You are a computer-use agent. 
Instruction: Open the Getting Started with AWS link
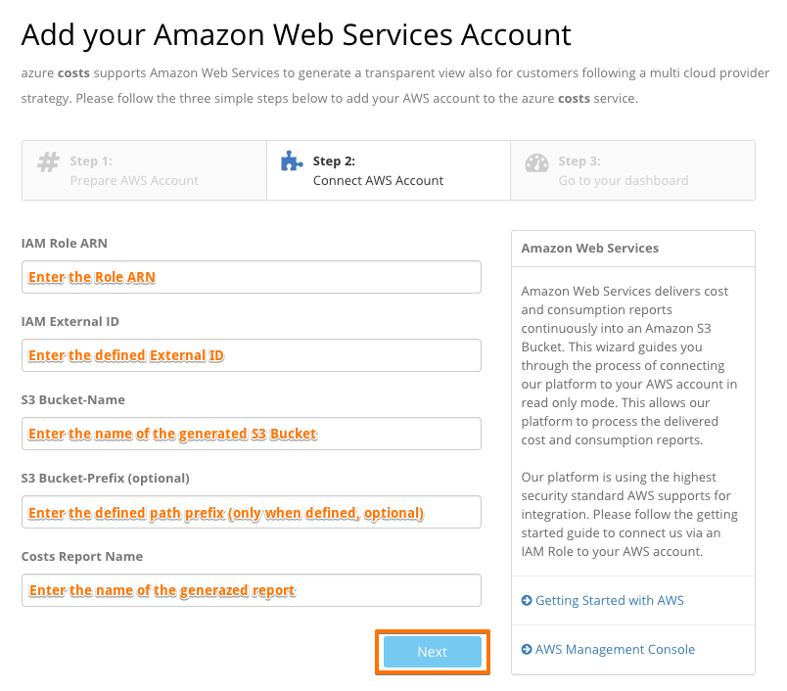tap(609, 601)
